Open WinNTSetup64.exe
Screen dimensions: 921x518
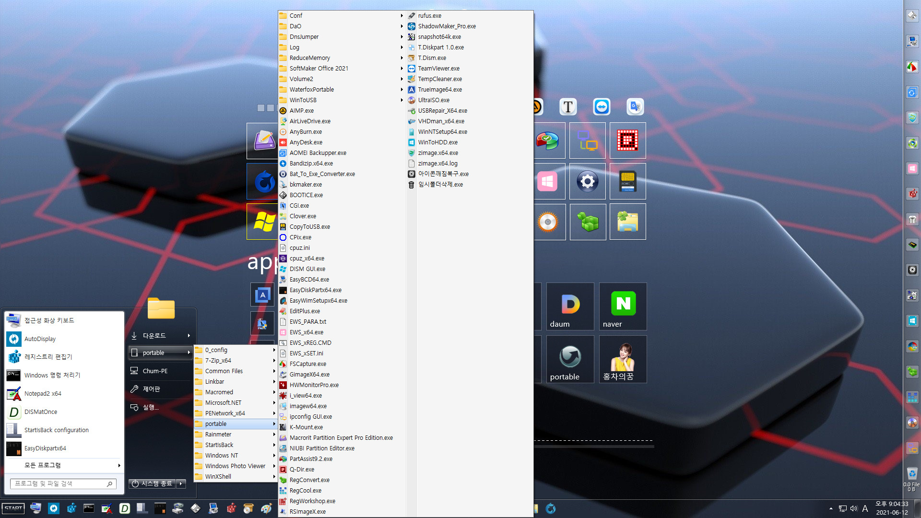point(470,132)
